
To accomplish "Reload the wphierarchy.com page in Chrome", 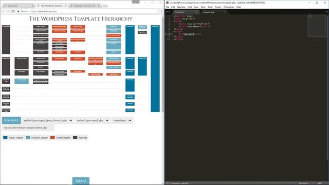I will tap(13, 11).
